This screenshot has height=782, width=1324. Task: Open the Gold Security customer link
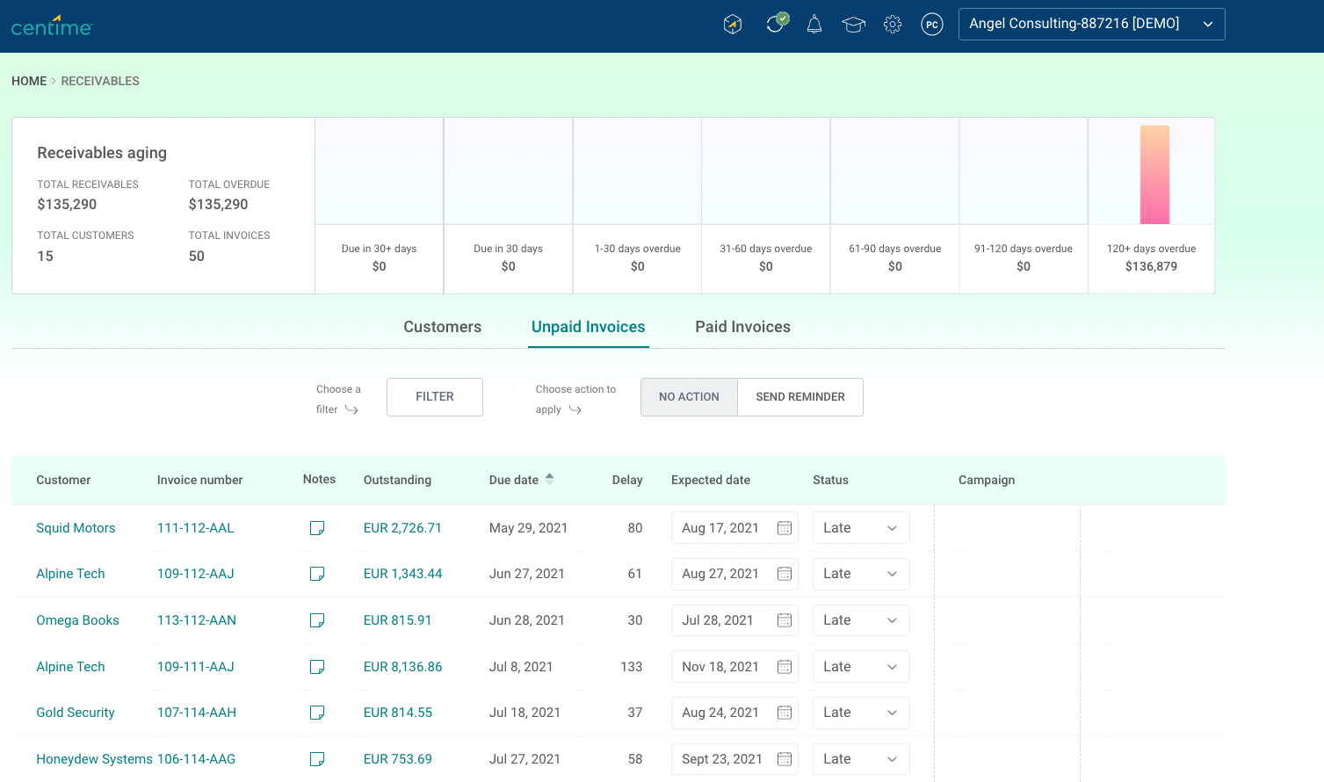76,713
